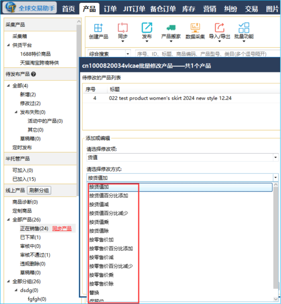This screenshot has height=304, width=281.
Task: Click the 创建产品 toolbar icon
Action: tap(98, 28)
